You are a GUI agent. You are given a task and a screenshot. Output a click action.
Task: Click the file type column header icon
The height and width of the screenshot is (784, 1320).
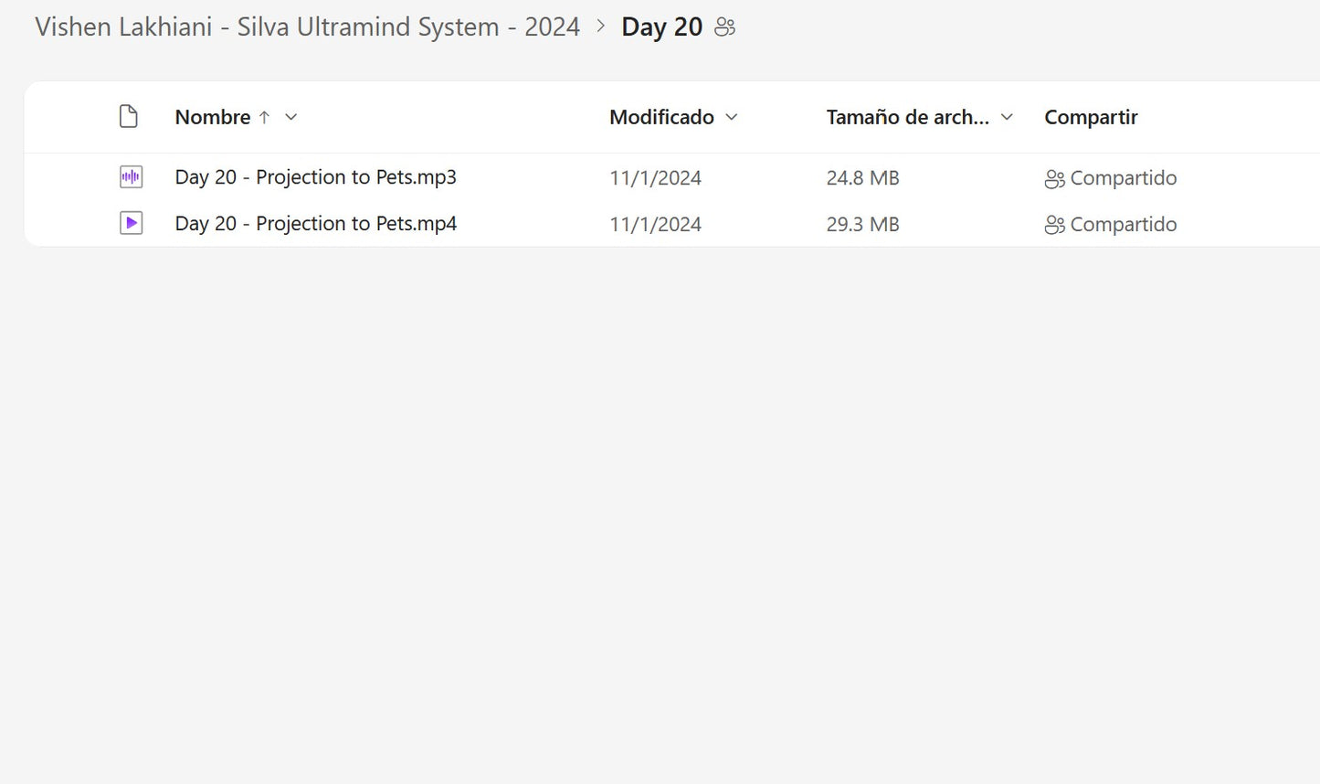point(129,117)
